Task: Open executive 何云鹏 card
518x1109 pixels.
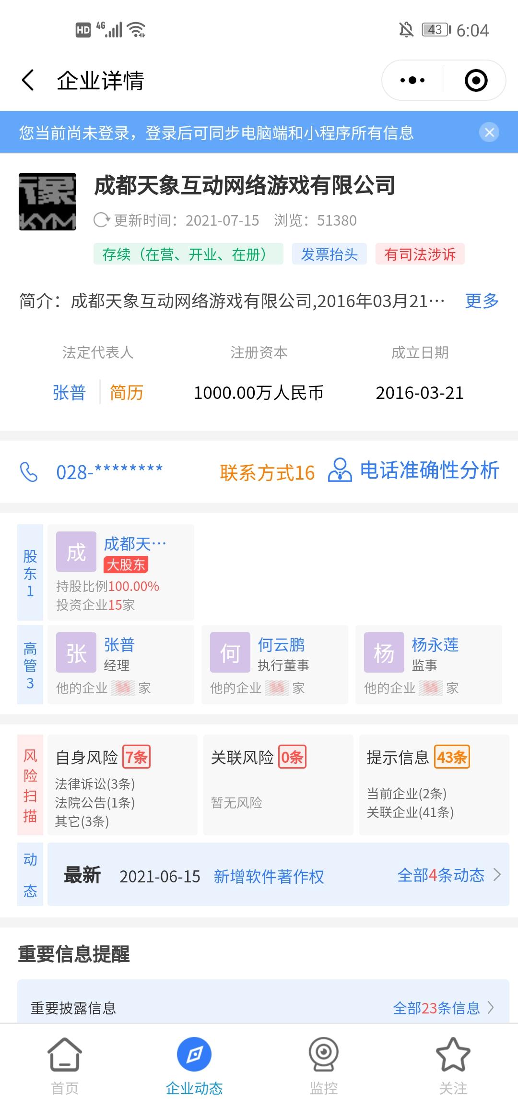Action: click(275, 664)
